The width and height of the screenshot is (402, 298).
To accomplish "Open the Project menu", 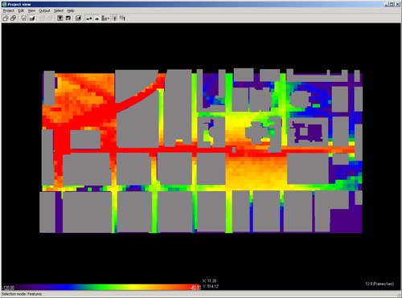I will coord(8,10).
